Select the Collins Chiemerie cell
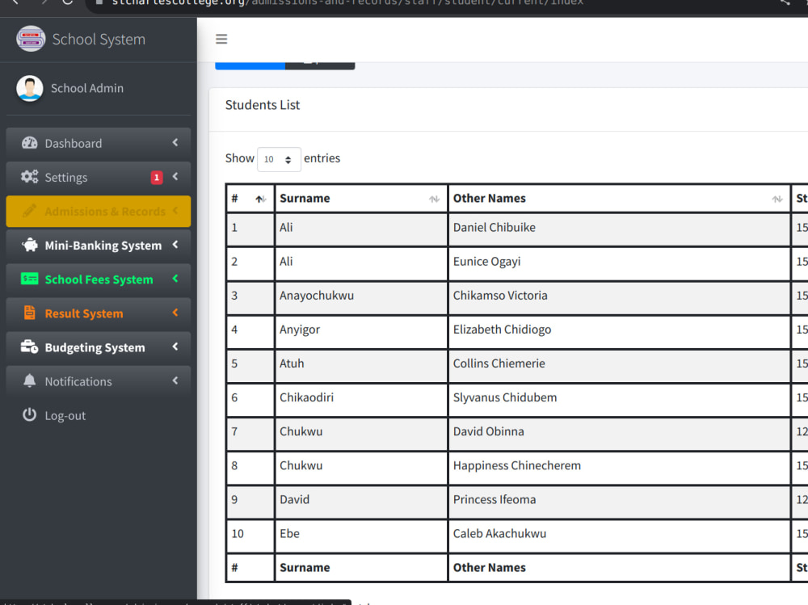The width and height of the screenshot is (808, 605). coord(619,363)
